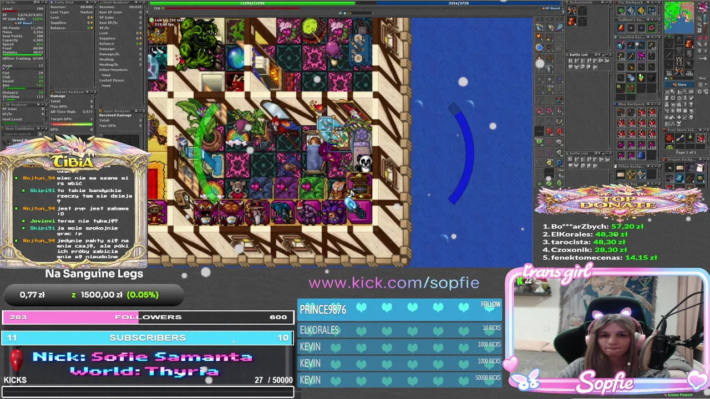710x399 pixels.
Task: Click the Target-DPS gradient bar
Action: click(72, 124)
